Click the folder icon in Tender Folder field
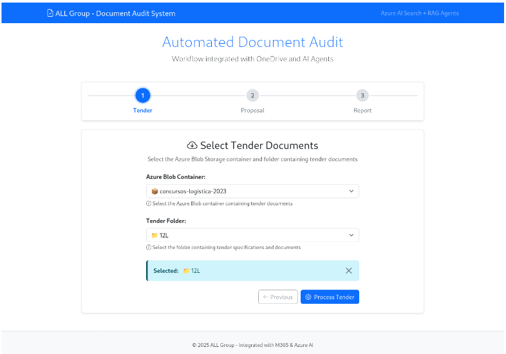The height and width of the screenshot is (354, 506). 155,235
